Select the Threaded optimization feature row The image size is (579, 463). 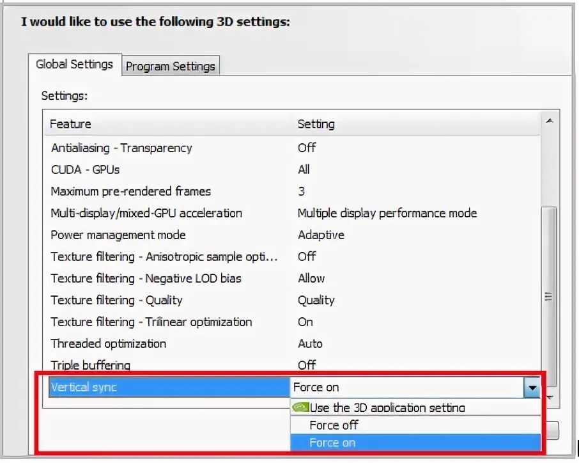109,343
